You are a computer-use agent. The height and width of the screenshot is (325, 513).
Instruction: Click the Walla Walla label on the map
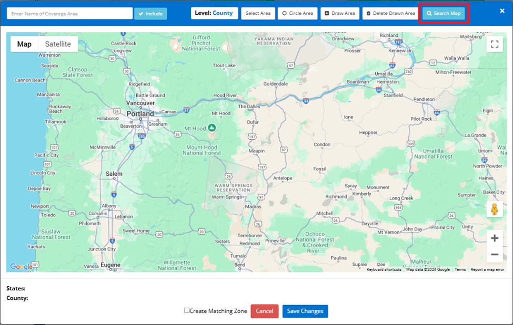point(457,58)
